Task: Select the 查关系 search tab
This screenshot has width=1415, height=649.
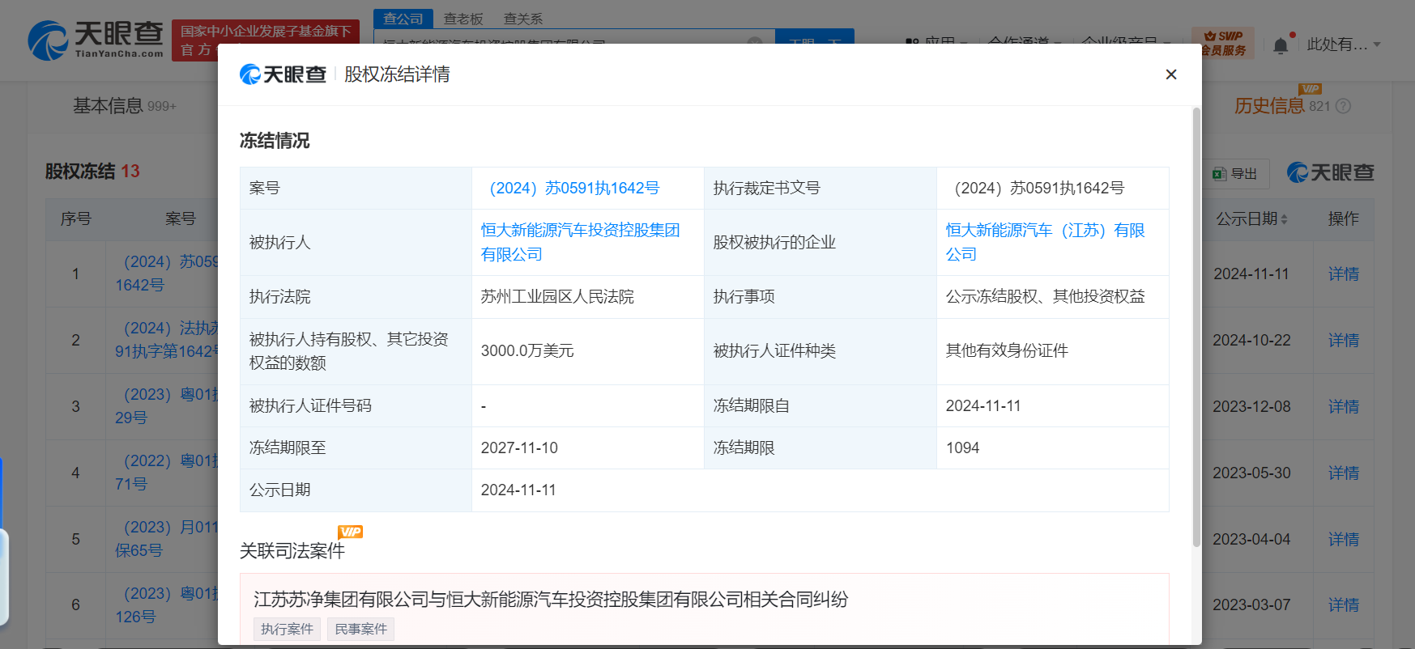Action: pyautogui.click(x=523, y=19)
